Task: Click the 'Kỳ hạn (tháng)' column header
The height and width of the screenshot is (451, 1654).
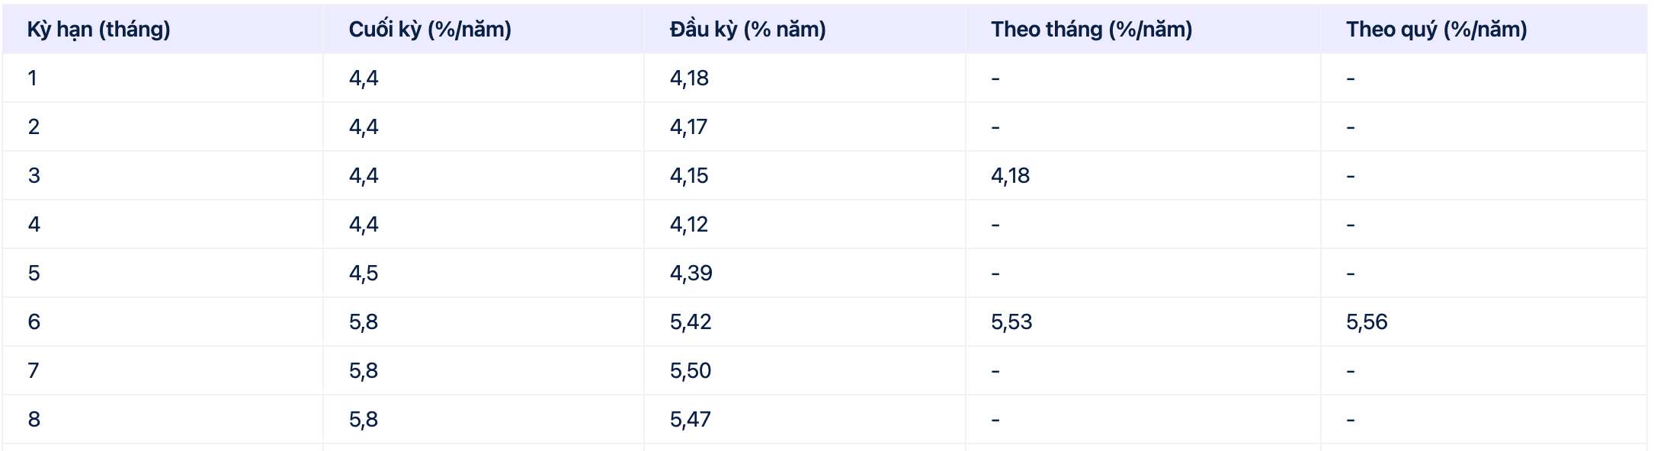Action: (98, 30)
